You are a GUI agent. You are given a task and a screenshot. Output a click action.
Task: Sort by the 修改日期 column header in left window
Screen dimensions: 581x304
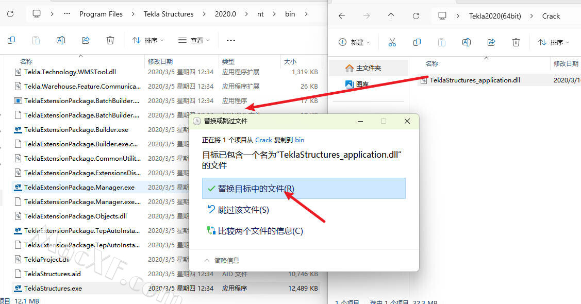(x=160, y=61)
